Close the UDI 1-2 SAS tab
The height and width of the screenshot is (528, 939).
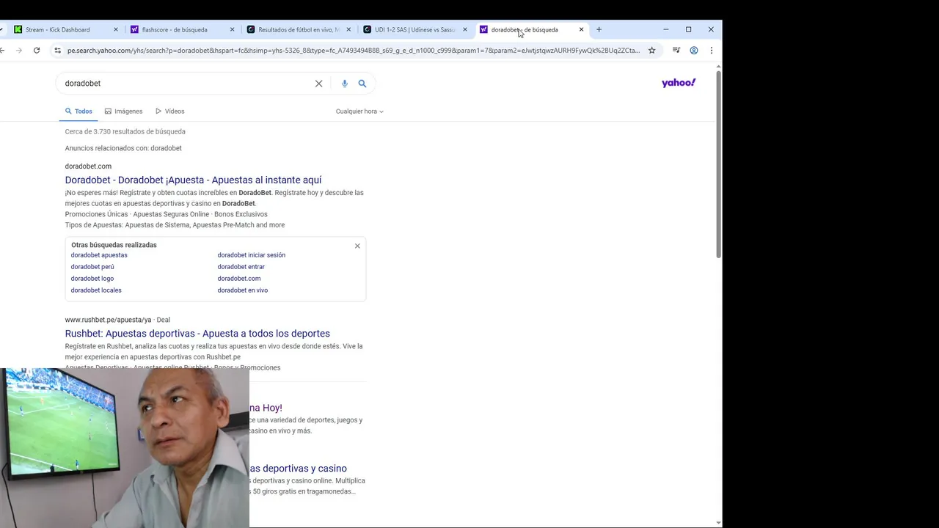click(464, 29)
